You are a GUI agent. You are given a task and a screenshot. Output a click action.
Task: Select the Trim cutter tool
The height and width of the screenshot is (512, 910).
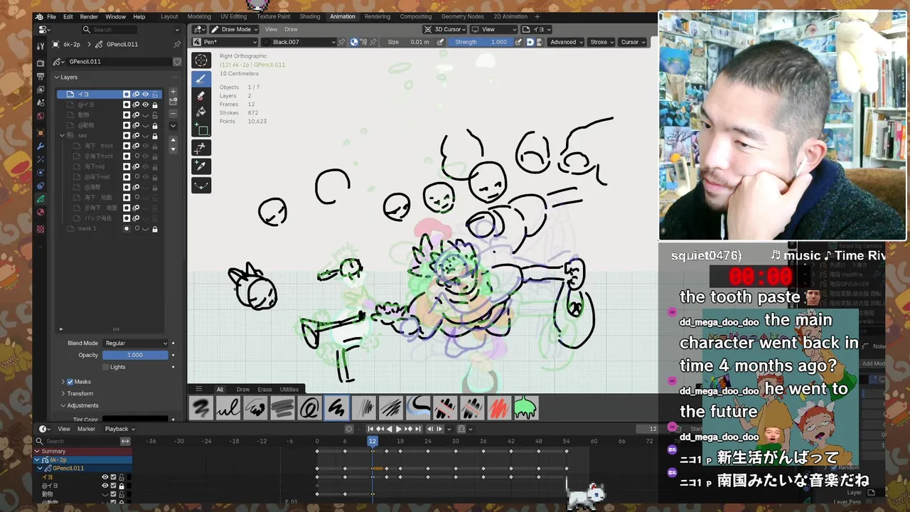[x=201, y=148]
